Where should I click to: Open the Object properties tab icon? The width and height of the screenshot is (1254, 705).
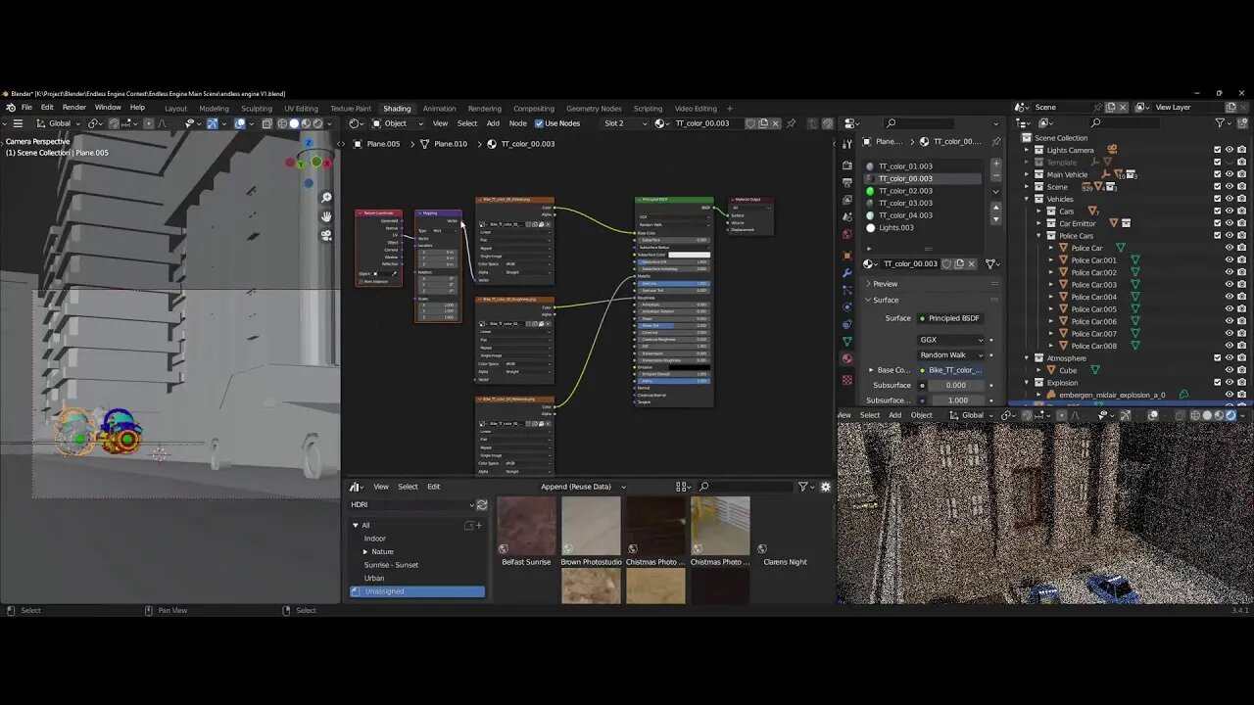[x=847, y=256]
